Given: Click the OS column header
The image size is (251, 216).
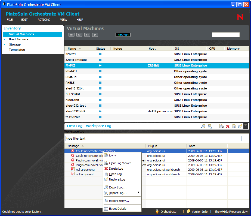Looking at the screenshot, I should [x=189, y=49].
